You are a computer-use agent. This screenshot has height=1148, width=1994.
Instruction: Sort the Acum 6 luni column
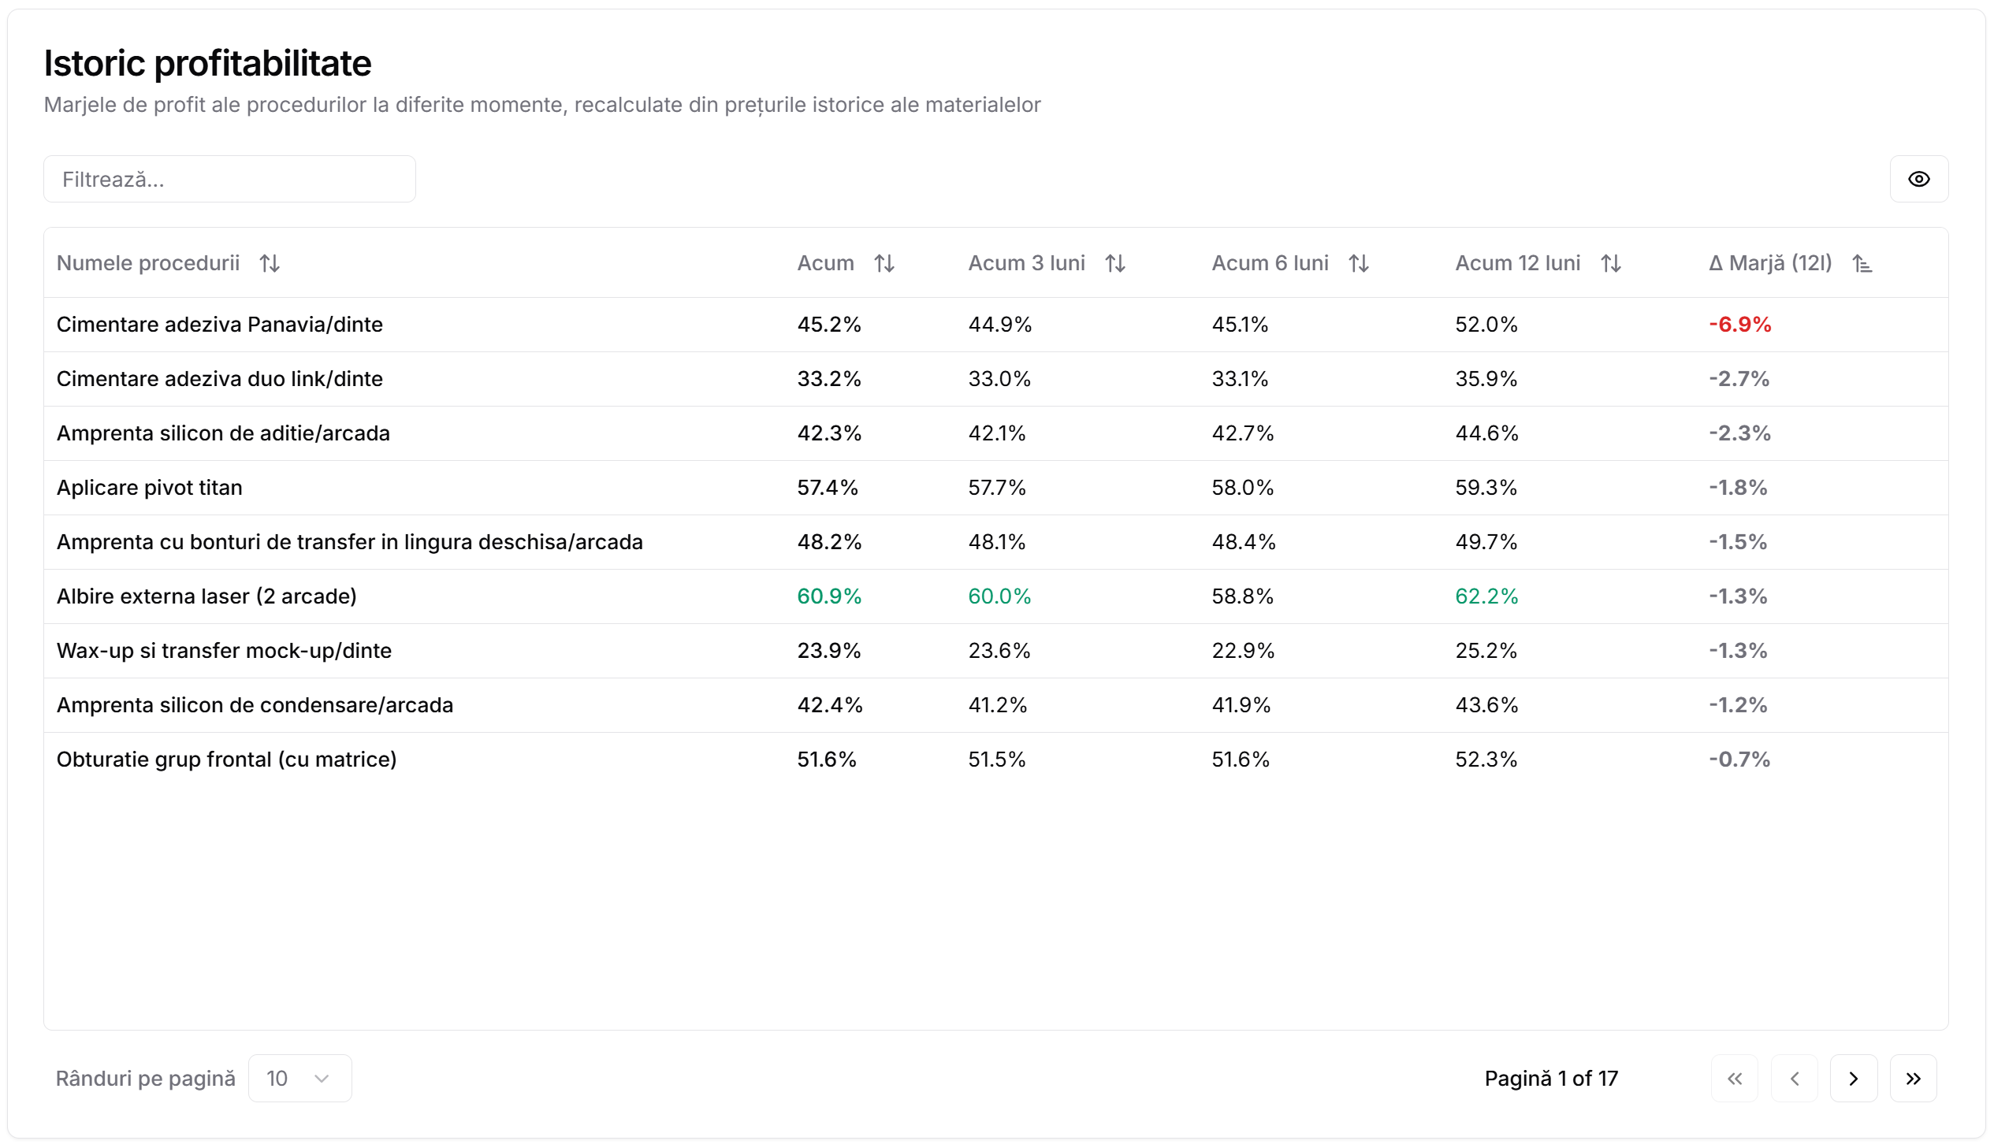pyautogui.click(x=1359, y=263)
